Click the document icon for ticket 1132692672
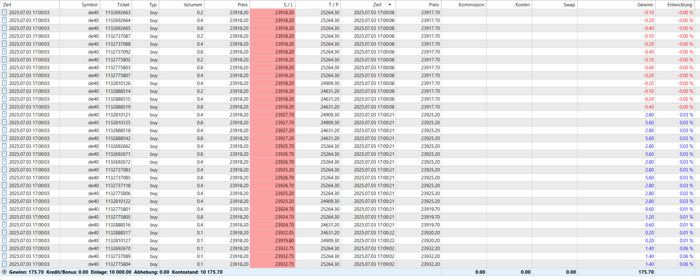Image resolution: width=700 pixels, height=280 pixels. click(4, 162)
